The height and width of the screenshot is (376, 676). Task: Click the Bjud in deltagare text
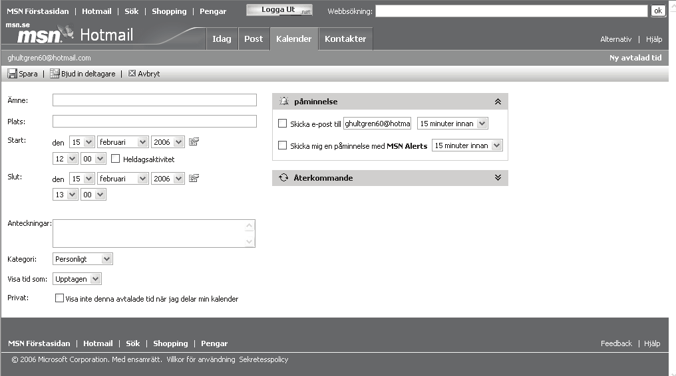[x=88, y=74]
